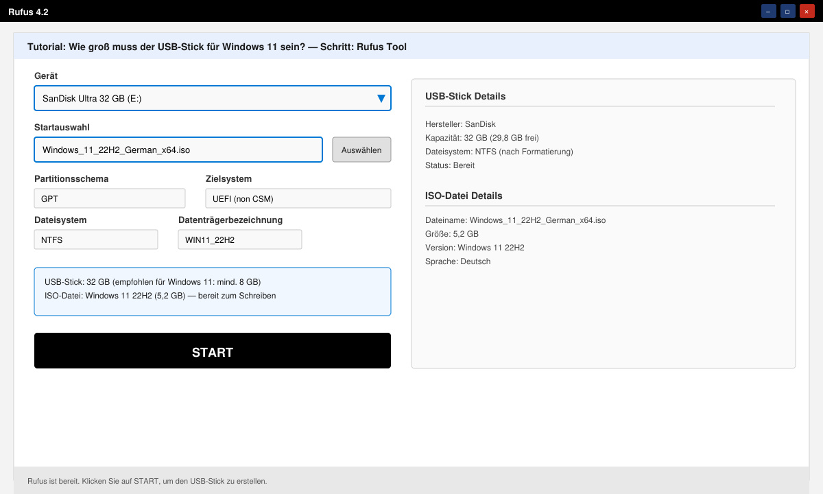Click the tutorial header title text
823x494 pixels.
[217, 47]
